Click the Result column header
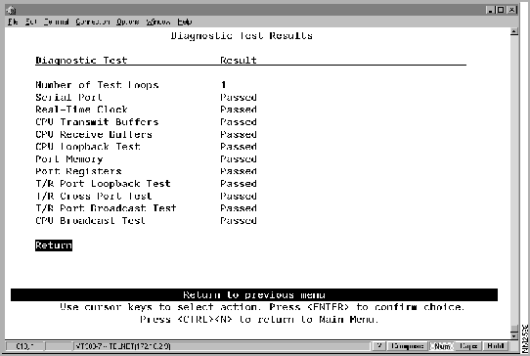Viewport: 530px width, 356px height. 239,61
